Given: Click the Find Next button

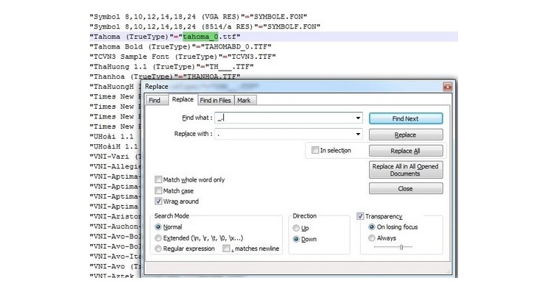Looking at the screenshot, I should [405, 118].
